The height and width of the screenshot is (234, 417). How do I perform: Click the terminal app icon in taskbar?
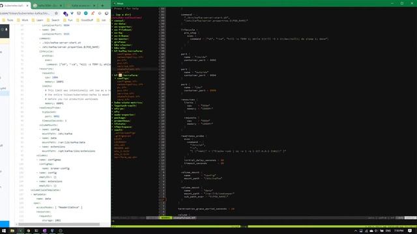pos(20,231)
